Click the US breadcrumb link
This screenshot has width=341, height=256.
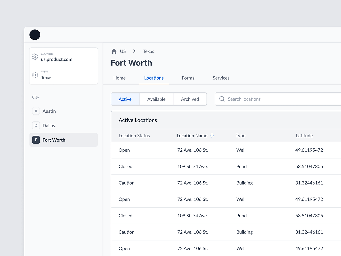point(123,51)
